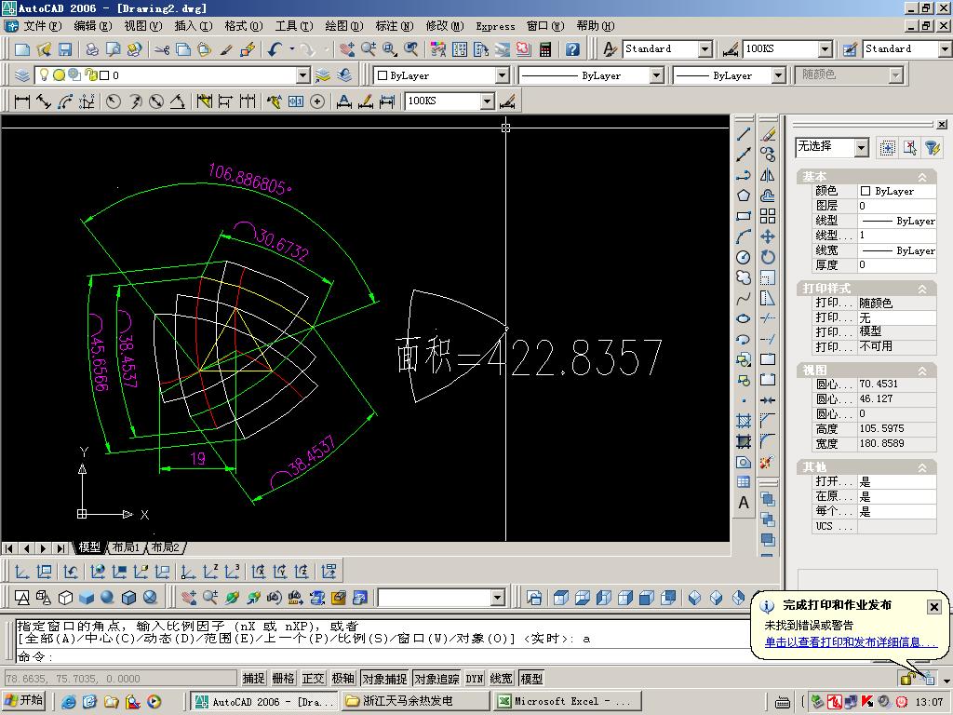Select the Arc draw tool
The width and height of the screenshot is (953, 715).
744,236
